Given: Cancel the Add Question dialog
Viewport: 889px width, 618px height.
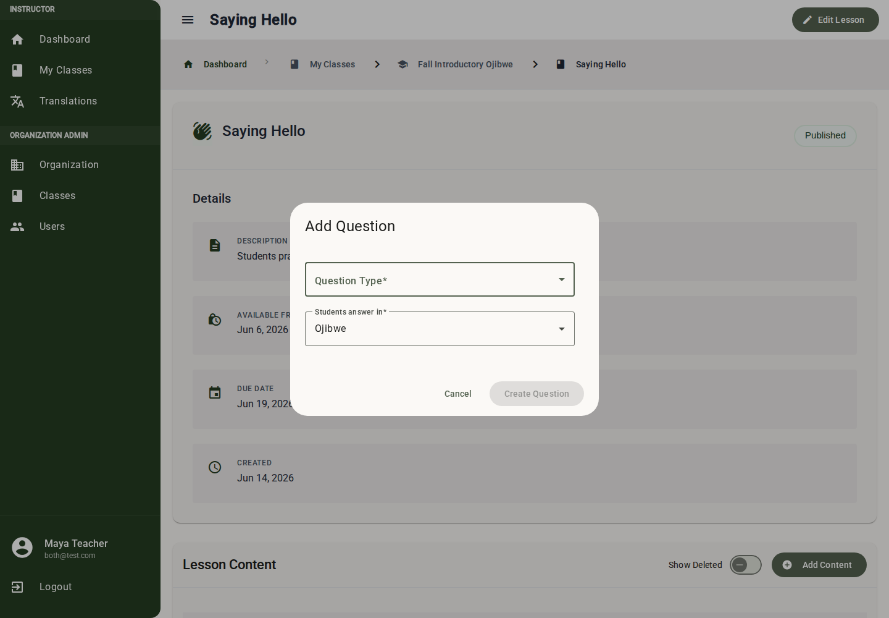Looking at the screenshot, I should coord(458,394).
